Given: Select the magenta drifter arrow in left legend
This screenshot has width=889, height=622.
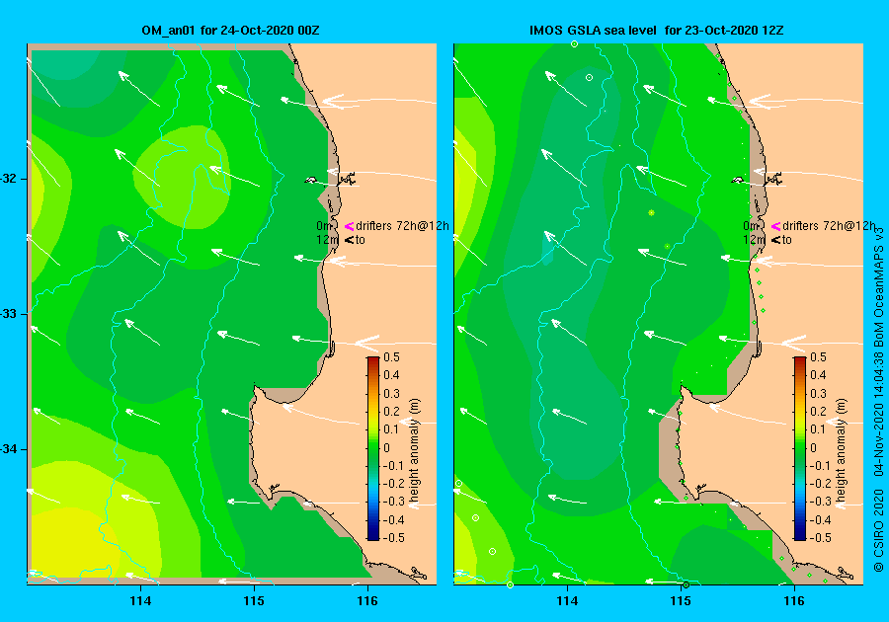Looking at the screenshot, I should point(349,226).
